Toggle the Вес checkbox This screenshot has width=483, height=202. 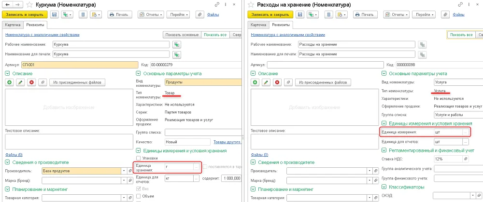[x=138, y=189]
